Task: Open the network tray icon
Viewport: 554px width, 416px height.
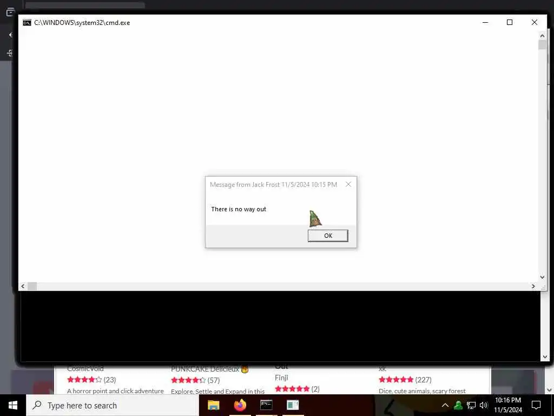Action: click(x=471, y=405)
